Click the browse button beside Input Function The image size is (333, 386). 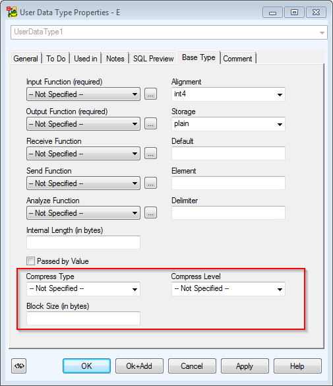(x=150, y=94)
